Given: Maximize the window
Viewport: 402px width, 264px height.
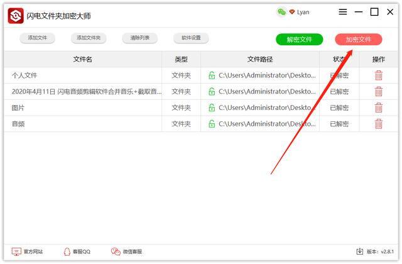Looking at the screenshot, I should [x=374, y=12].
